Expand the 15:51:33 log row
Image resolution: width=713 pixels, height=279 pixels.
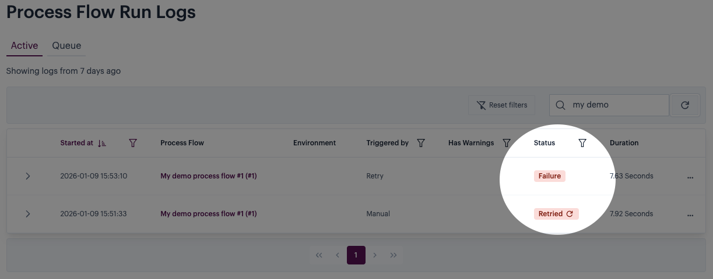click(x=28, y=214)
